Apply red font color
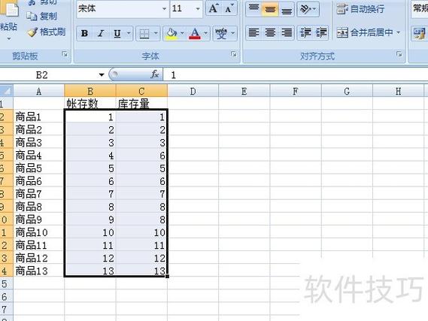This screenshot has width=428, height=321. (x=195, y=34)
